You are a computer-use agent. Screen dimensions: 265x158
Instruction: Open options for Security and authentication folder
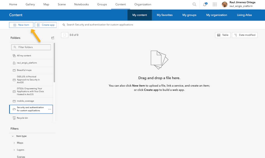click(x=50, y=109)
